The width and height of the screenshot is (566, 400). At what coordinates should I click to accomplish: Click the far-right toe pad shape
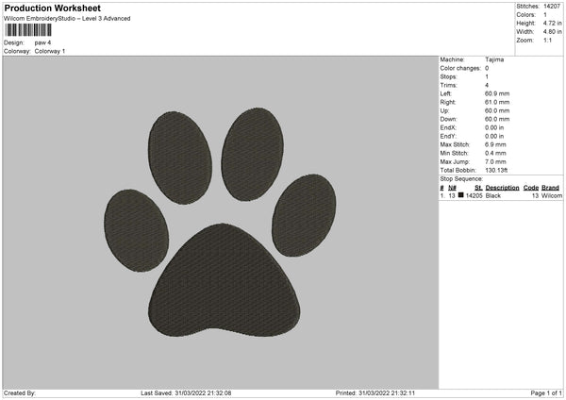(x=304, y=215)
